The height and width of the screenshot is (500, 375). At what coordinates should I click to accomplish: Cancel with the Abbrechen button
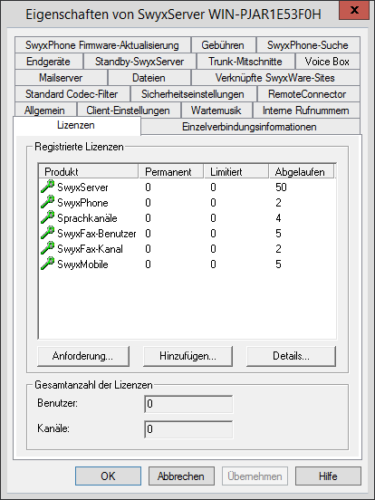[x=181, y=476]
